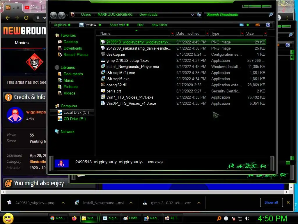The height and width of the screenshot is (224, 298).
Task: Reload the Newgrounds page in Chrome
Action: click(x=26, y=18)
